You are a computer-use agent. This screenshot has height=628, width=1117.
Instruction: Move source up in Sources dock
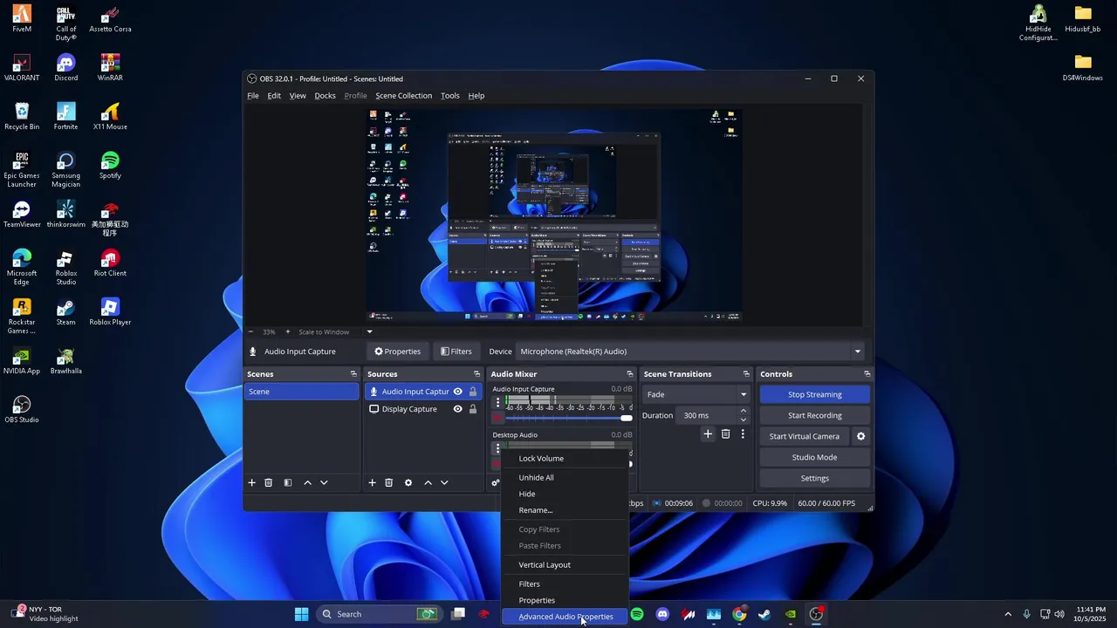click(x=428, y=482)
